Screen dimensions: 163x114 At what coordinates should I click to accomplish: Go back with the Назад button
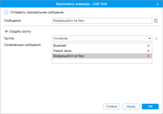131,106
